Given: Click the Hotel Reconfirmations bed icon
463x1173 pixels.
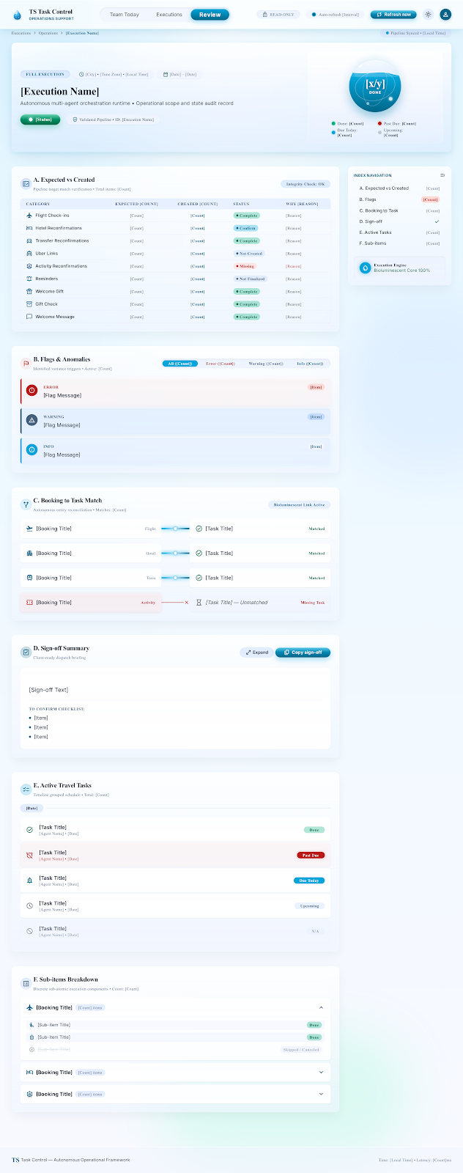Looking at the screenshot, I should 29,228.
